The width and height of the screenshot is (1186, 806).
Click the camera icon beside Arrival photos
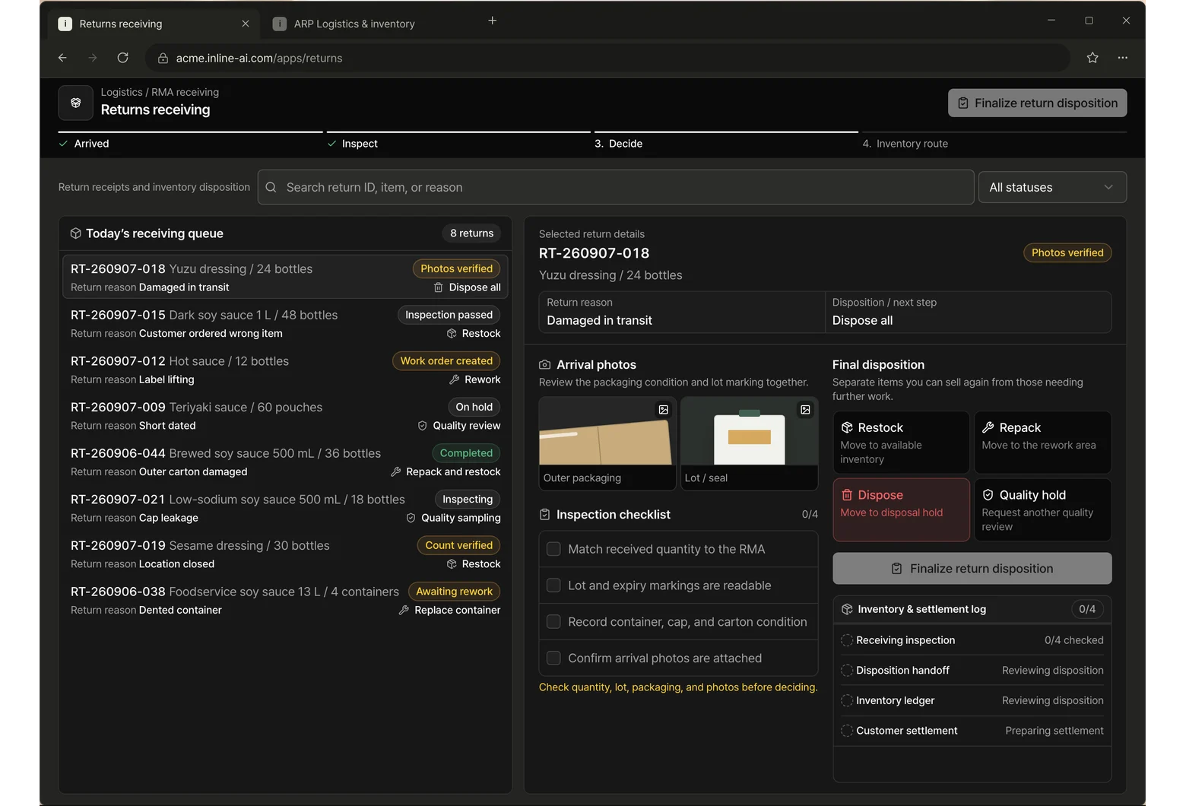(x=545, y=365)
